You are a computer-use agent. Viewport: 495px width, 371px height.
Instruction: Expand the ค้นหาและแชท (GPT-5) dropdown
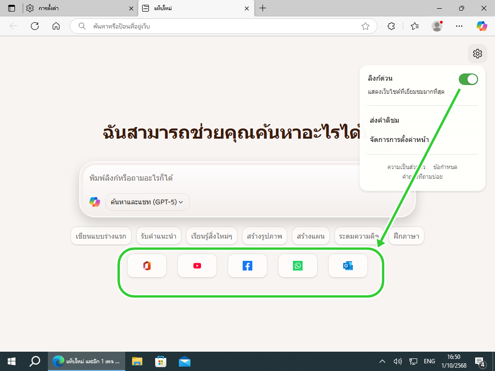point(147,202)
